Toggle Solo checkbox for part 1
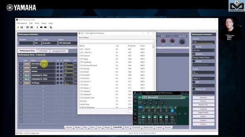The width and height of the screenshot is (245, 137). tap(61, 64)
